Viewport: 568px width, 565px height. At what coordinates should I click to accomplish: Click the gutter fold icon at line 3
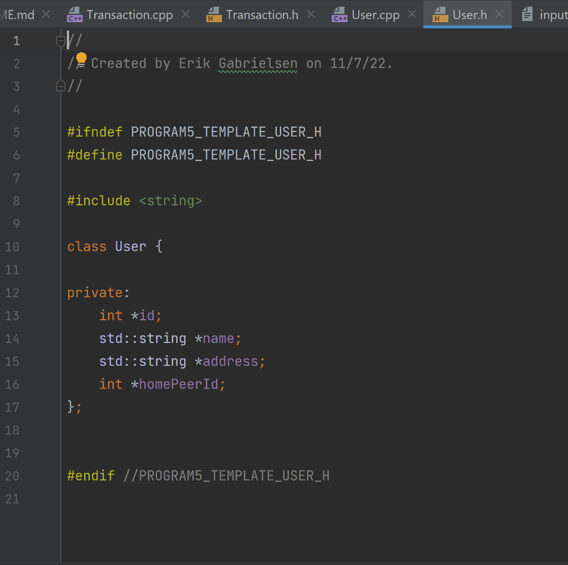(x=60, y=85)
